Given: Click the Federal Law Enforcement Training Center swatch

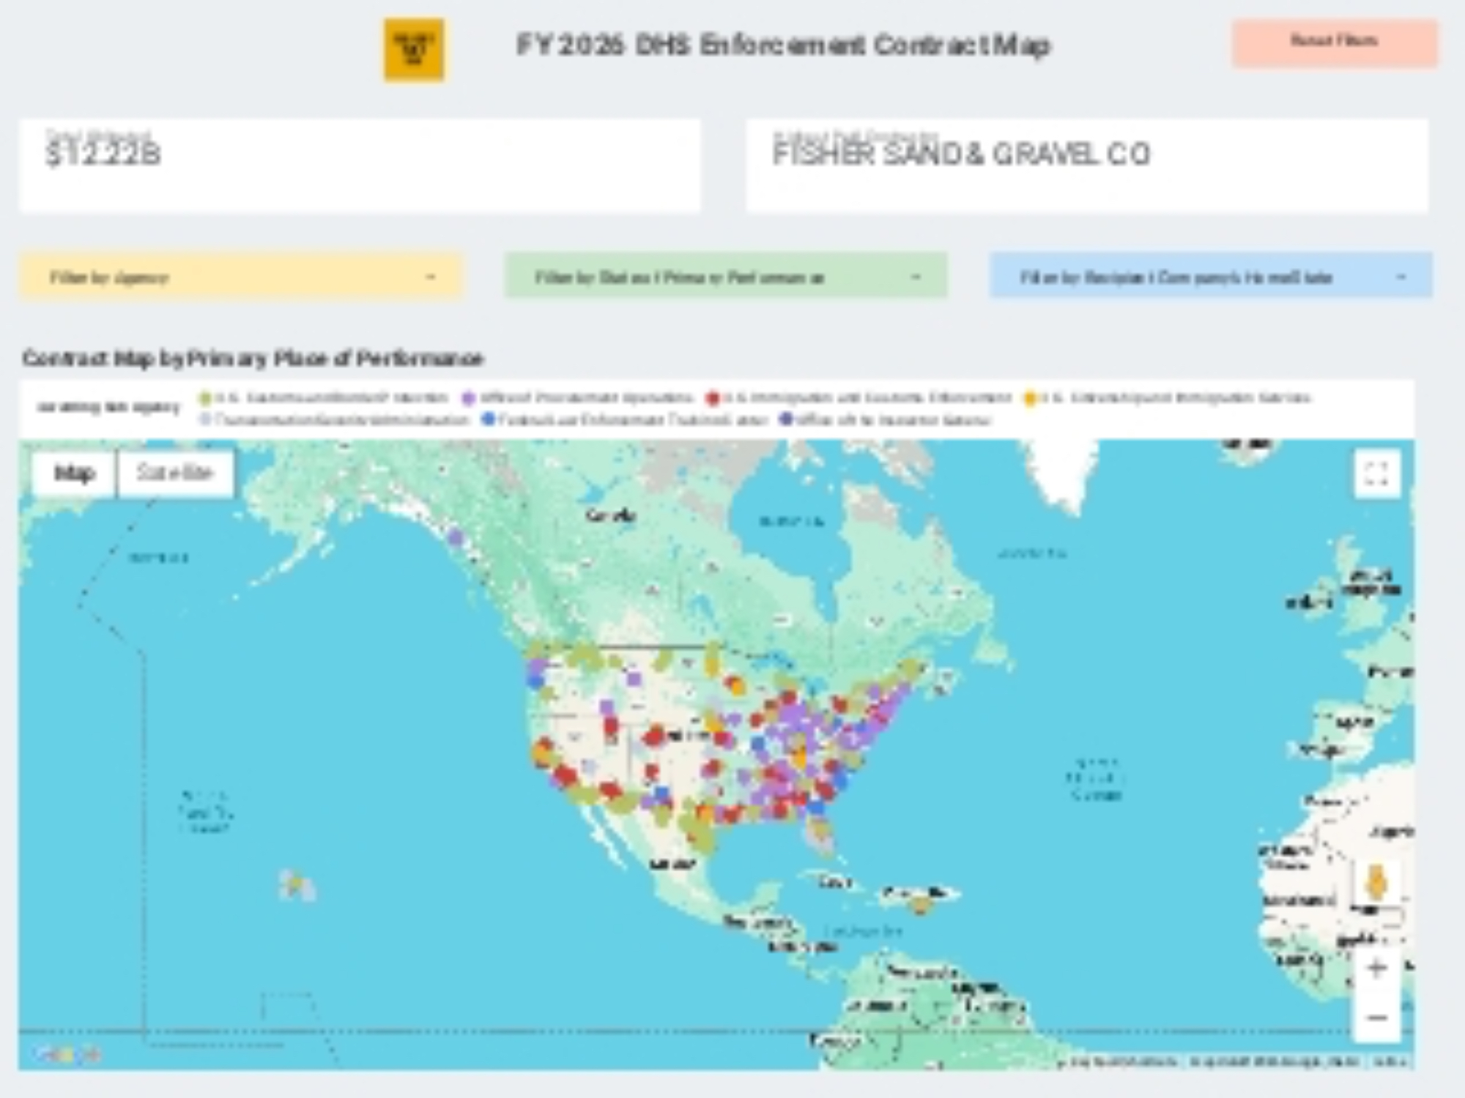Looking at the screenshot, I should coord(489,419).
